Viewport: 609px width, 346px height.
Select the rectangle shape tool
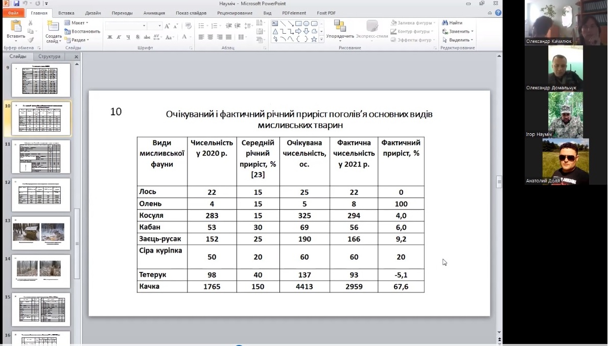298,23
